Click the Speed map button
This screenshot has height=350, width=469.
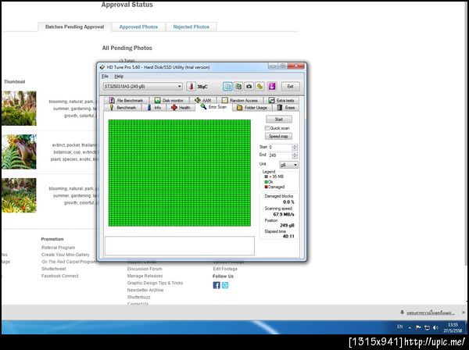point(278,136)
